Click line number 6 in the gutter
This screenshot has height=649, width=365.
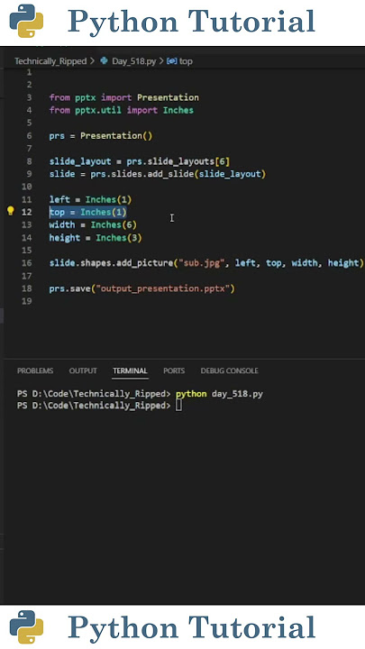point(29,136)
